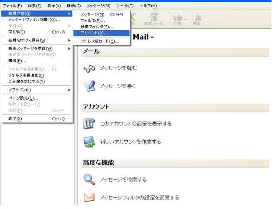This screenshot has width=279, height=209.
Task: Click ごみ箱を空にする(Y) menu item
Action: 27,81
